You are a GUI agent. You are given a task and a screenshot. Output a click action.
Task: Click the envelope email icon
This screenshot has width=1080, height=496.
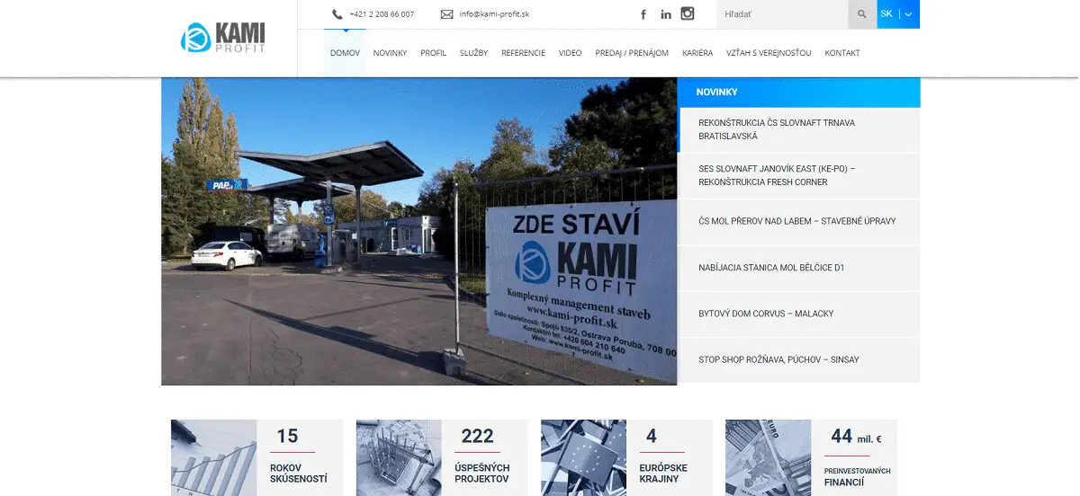coord(447,14)
